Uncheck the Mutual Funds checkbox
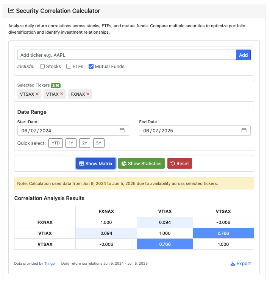270x284 pixels. click(x=91, y=67)
